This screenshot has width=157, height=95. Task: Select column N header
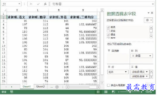[x=83, y=10]
